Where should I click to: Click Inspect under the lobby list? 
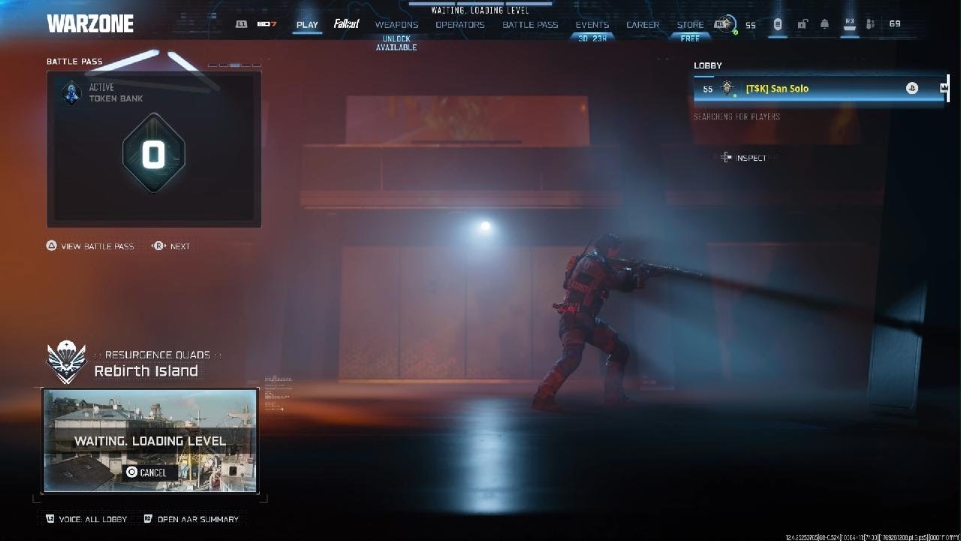point(752,158)
